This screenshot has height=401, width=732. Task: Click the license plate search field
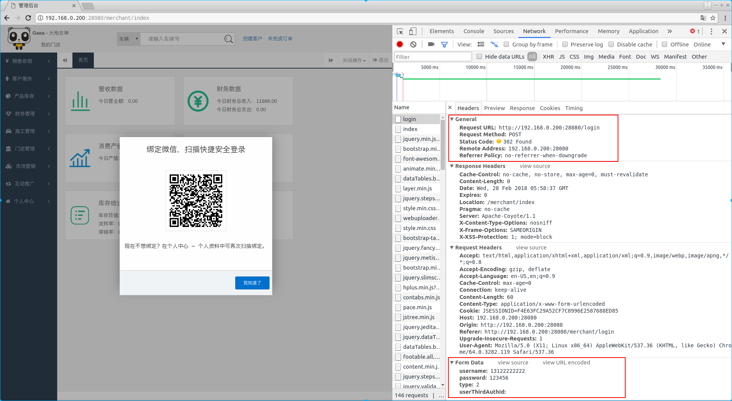(x=182, y=39)
